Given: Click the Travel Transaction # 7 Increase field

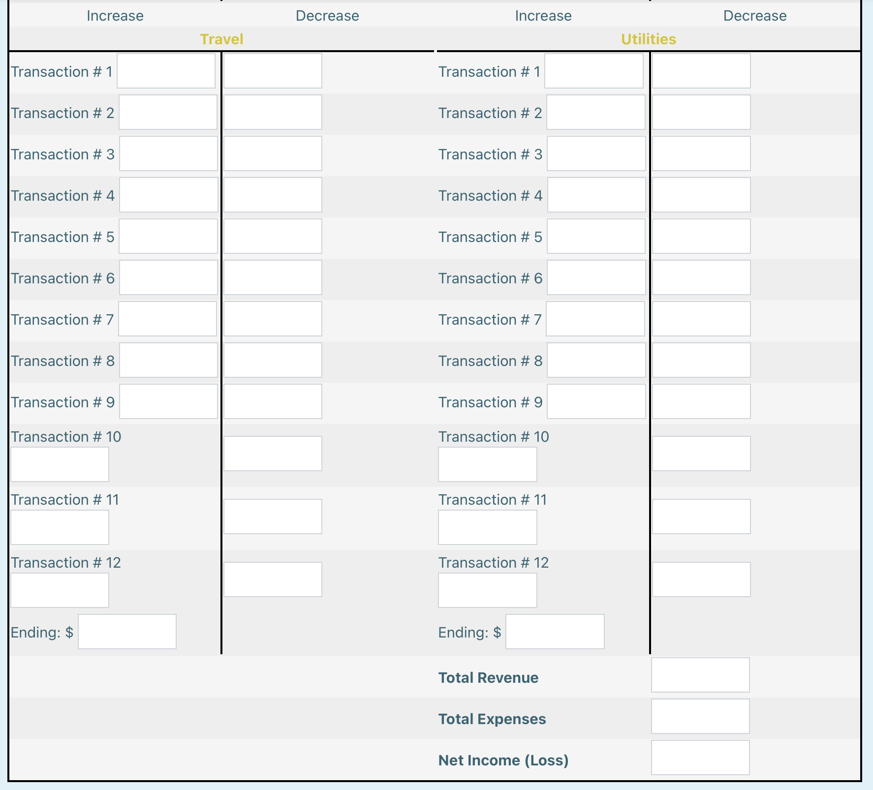Looking at the screenshot, I should [x=167, y=319].
